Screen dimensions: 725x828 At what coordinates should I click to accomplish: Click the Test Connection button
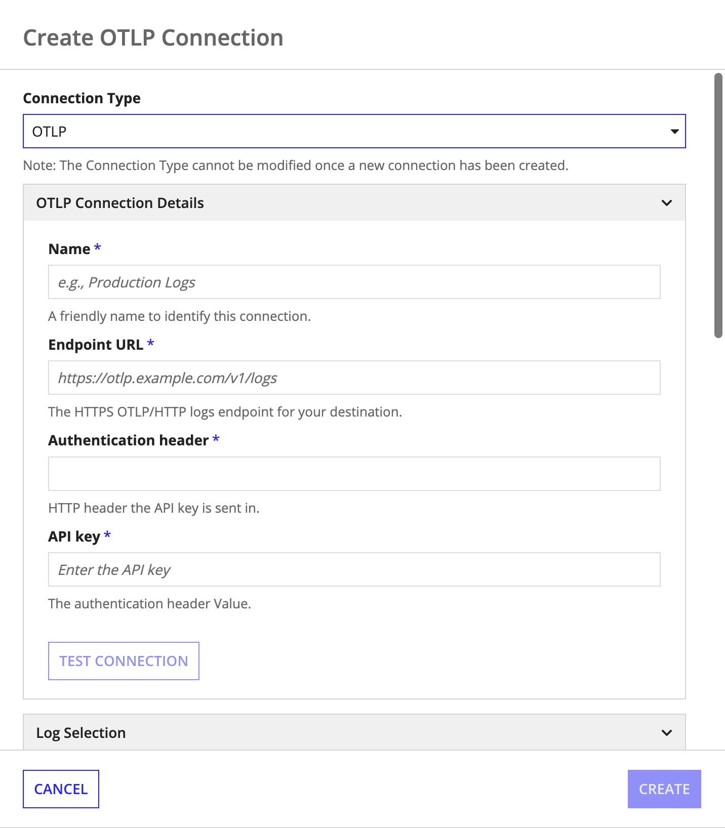124,661
